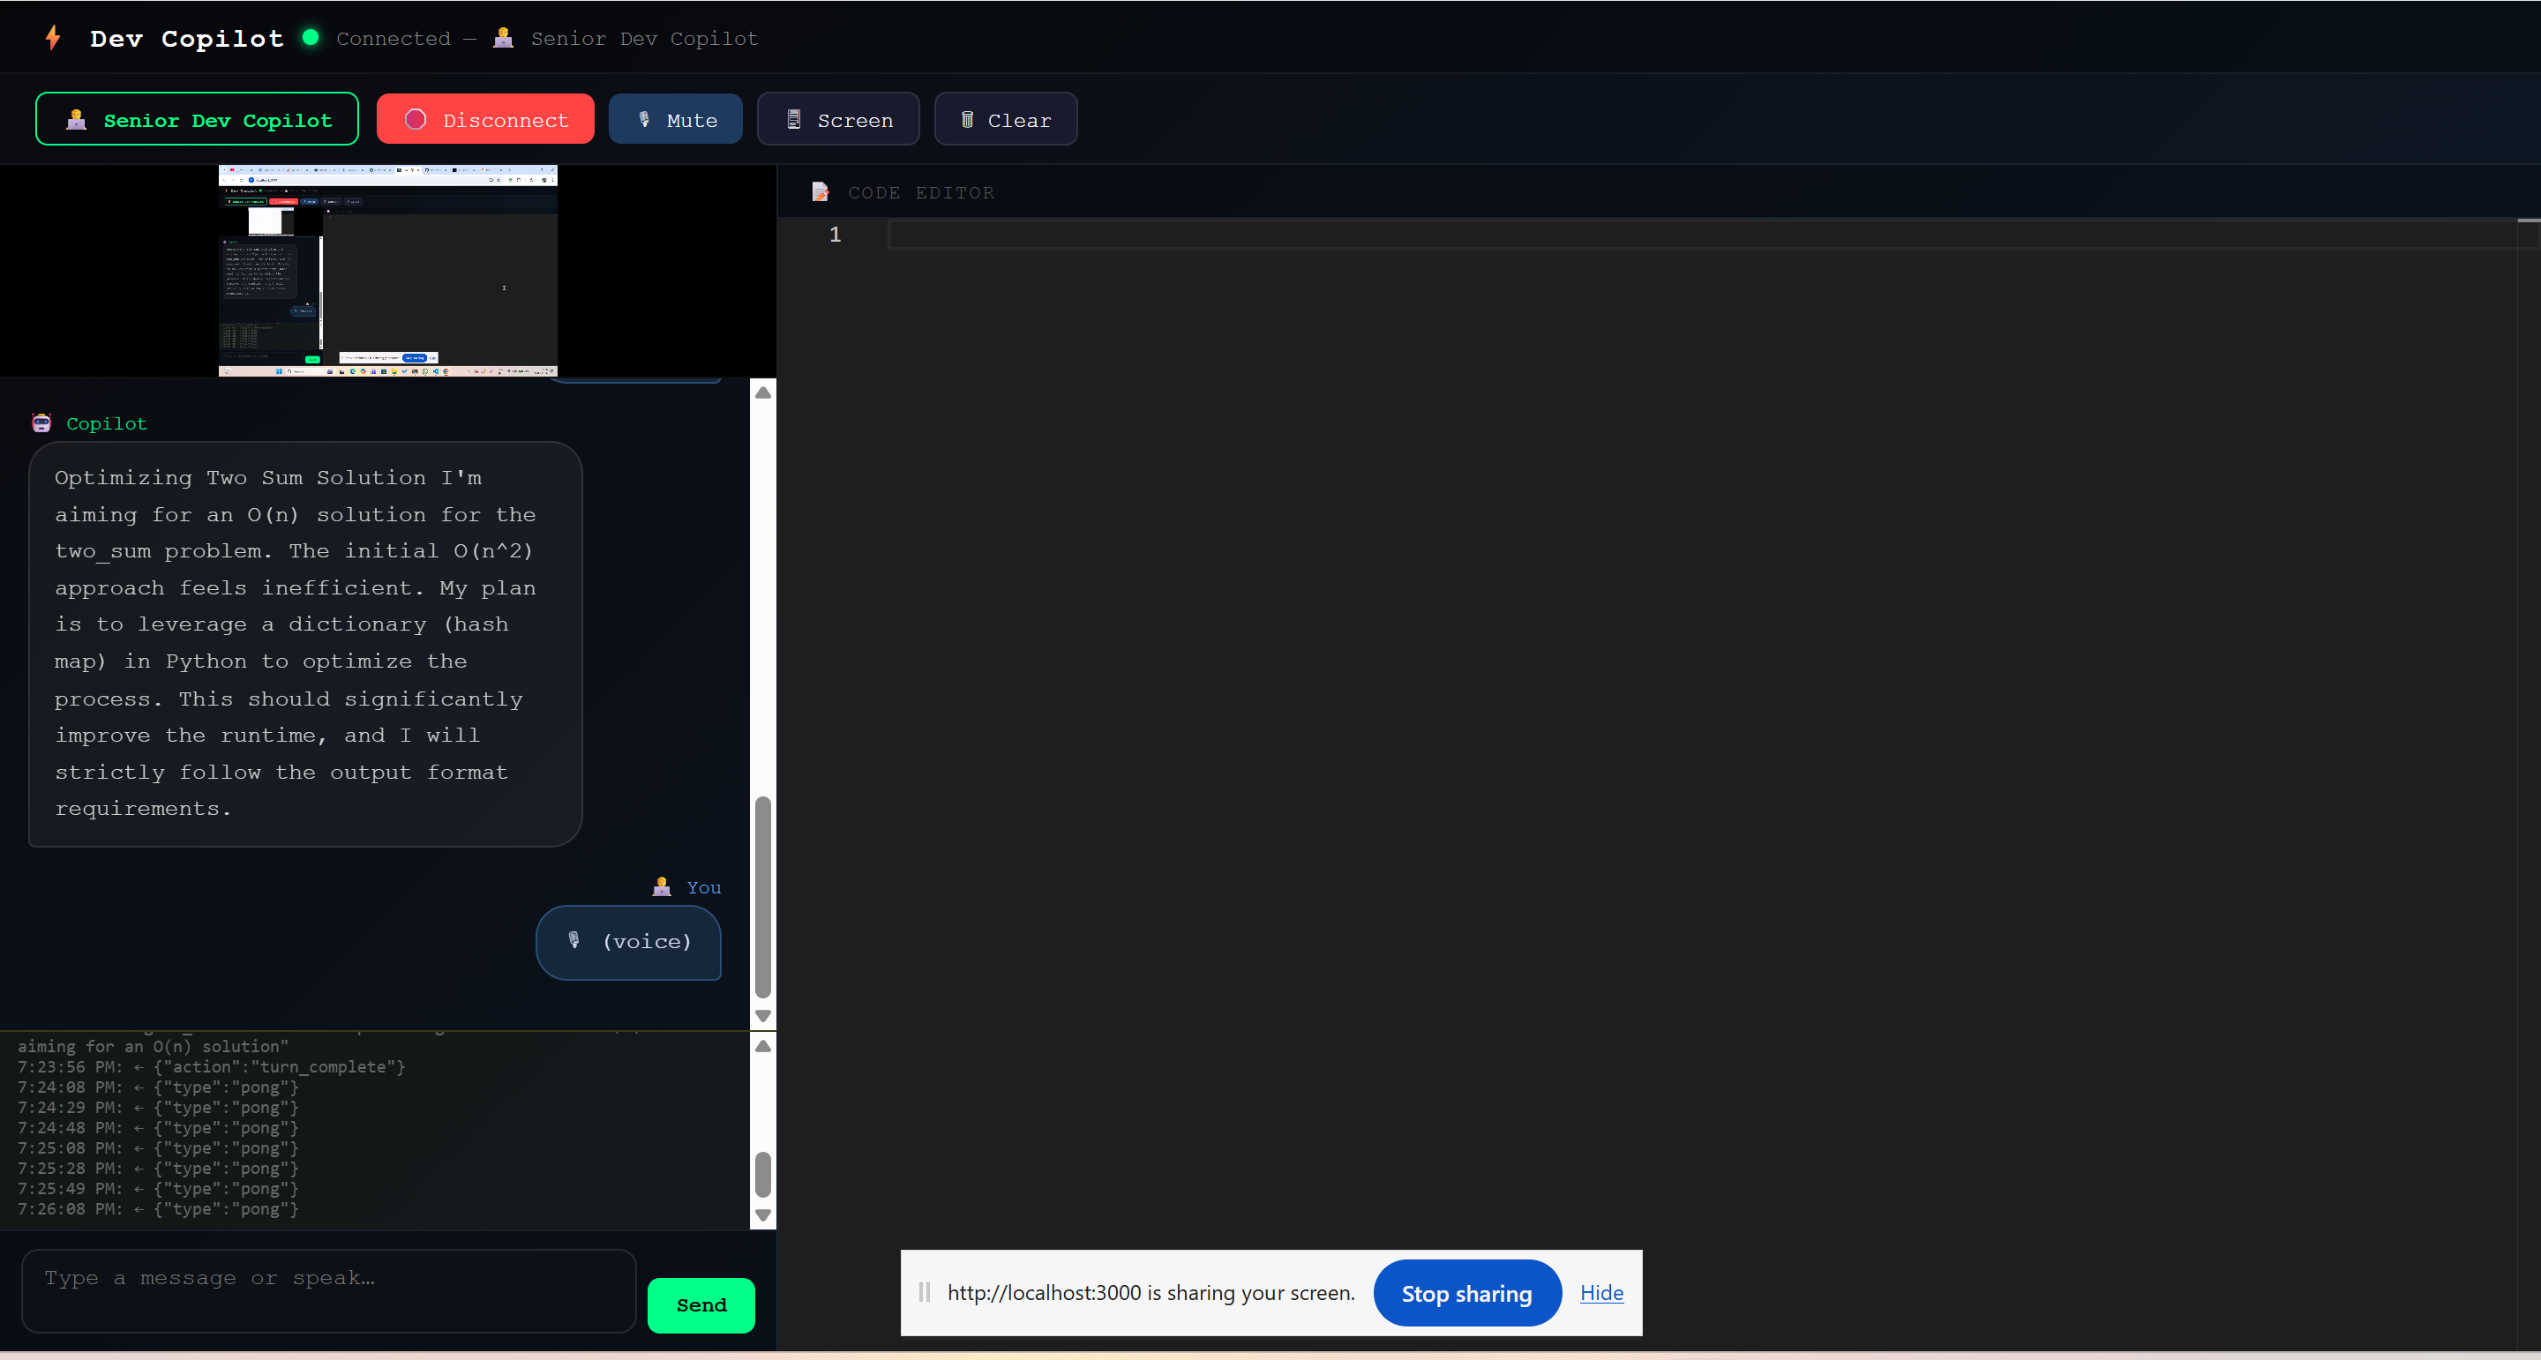Viewport: 2541px width, 1360px height.
Task: Click the Code Editor document icon
Action: 820,192
